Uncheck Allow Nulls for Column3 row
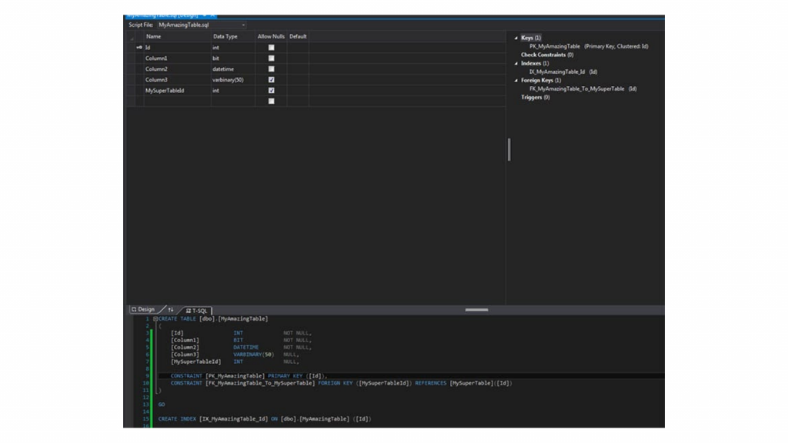The image size is (788, 443). pyautogui.click(x=272, y=80)
